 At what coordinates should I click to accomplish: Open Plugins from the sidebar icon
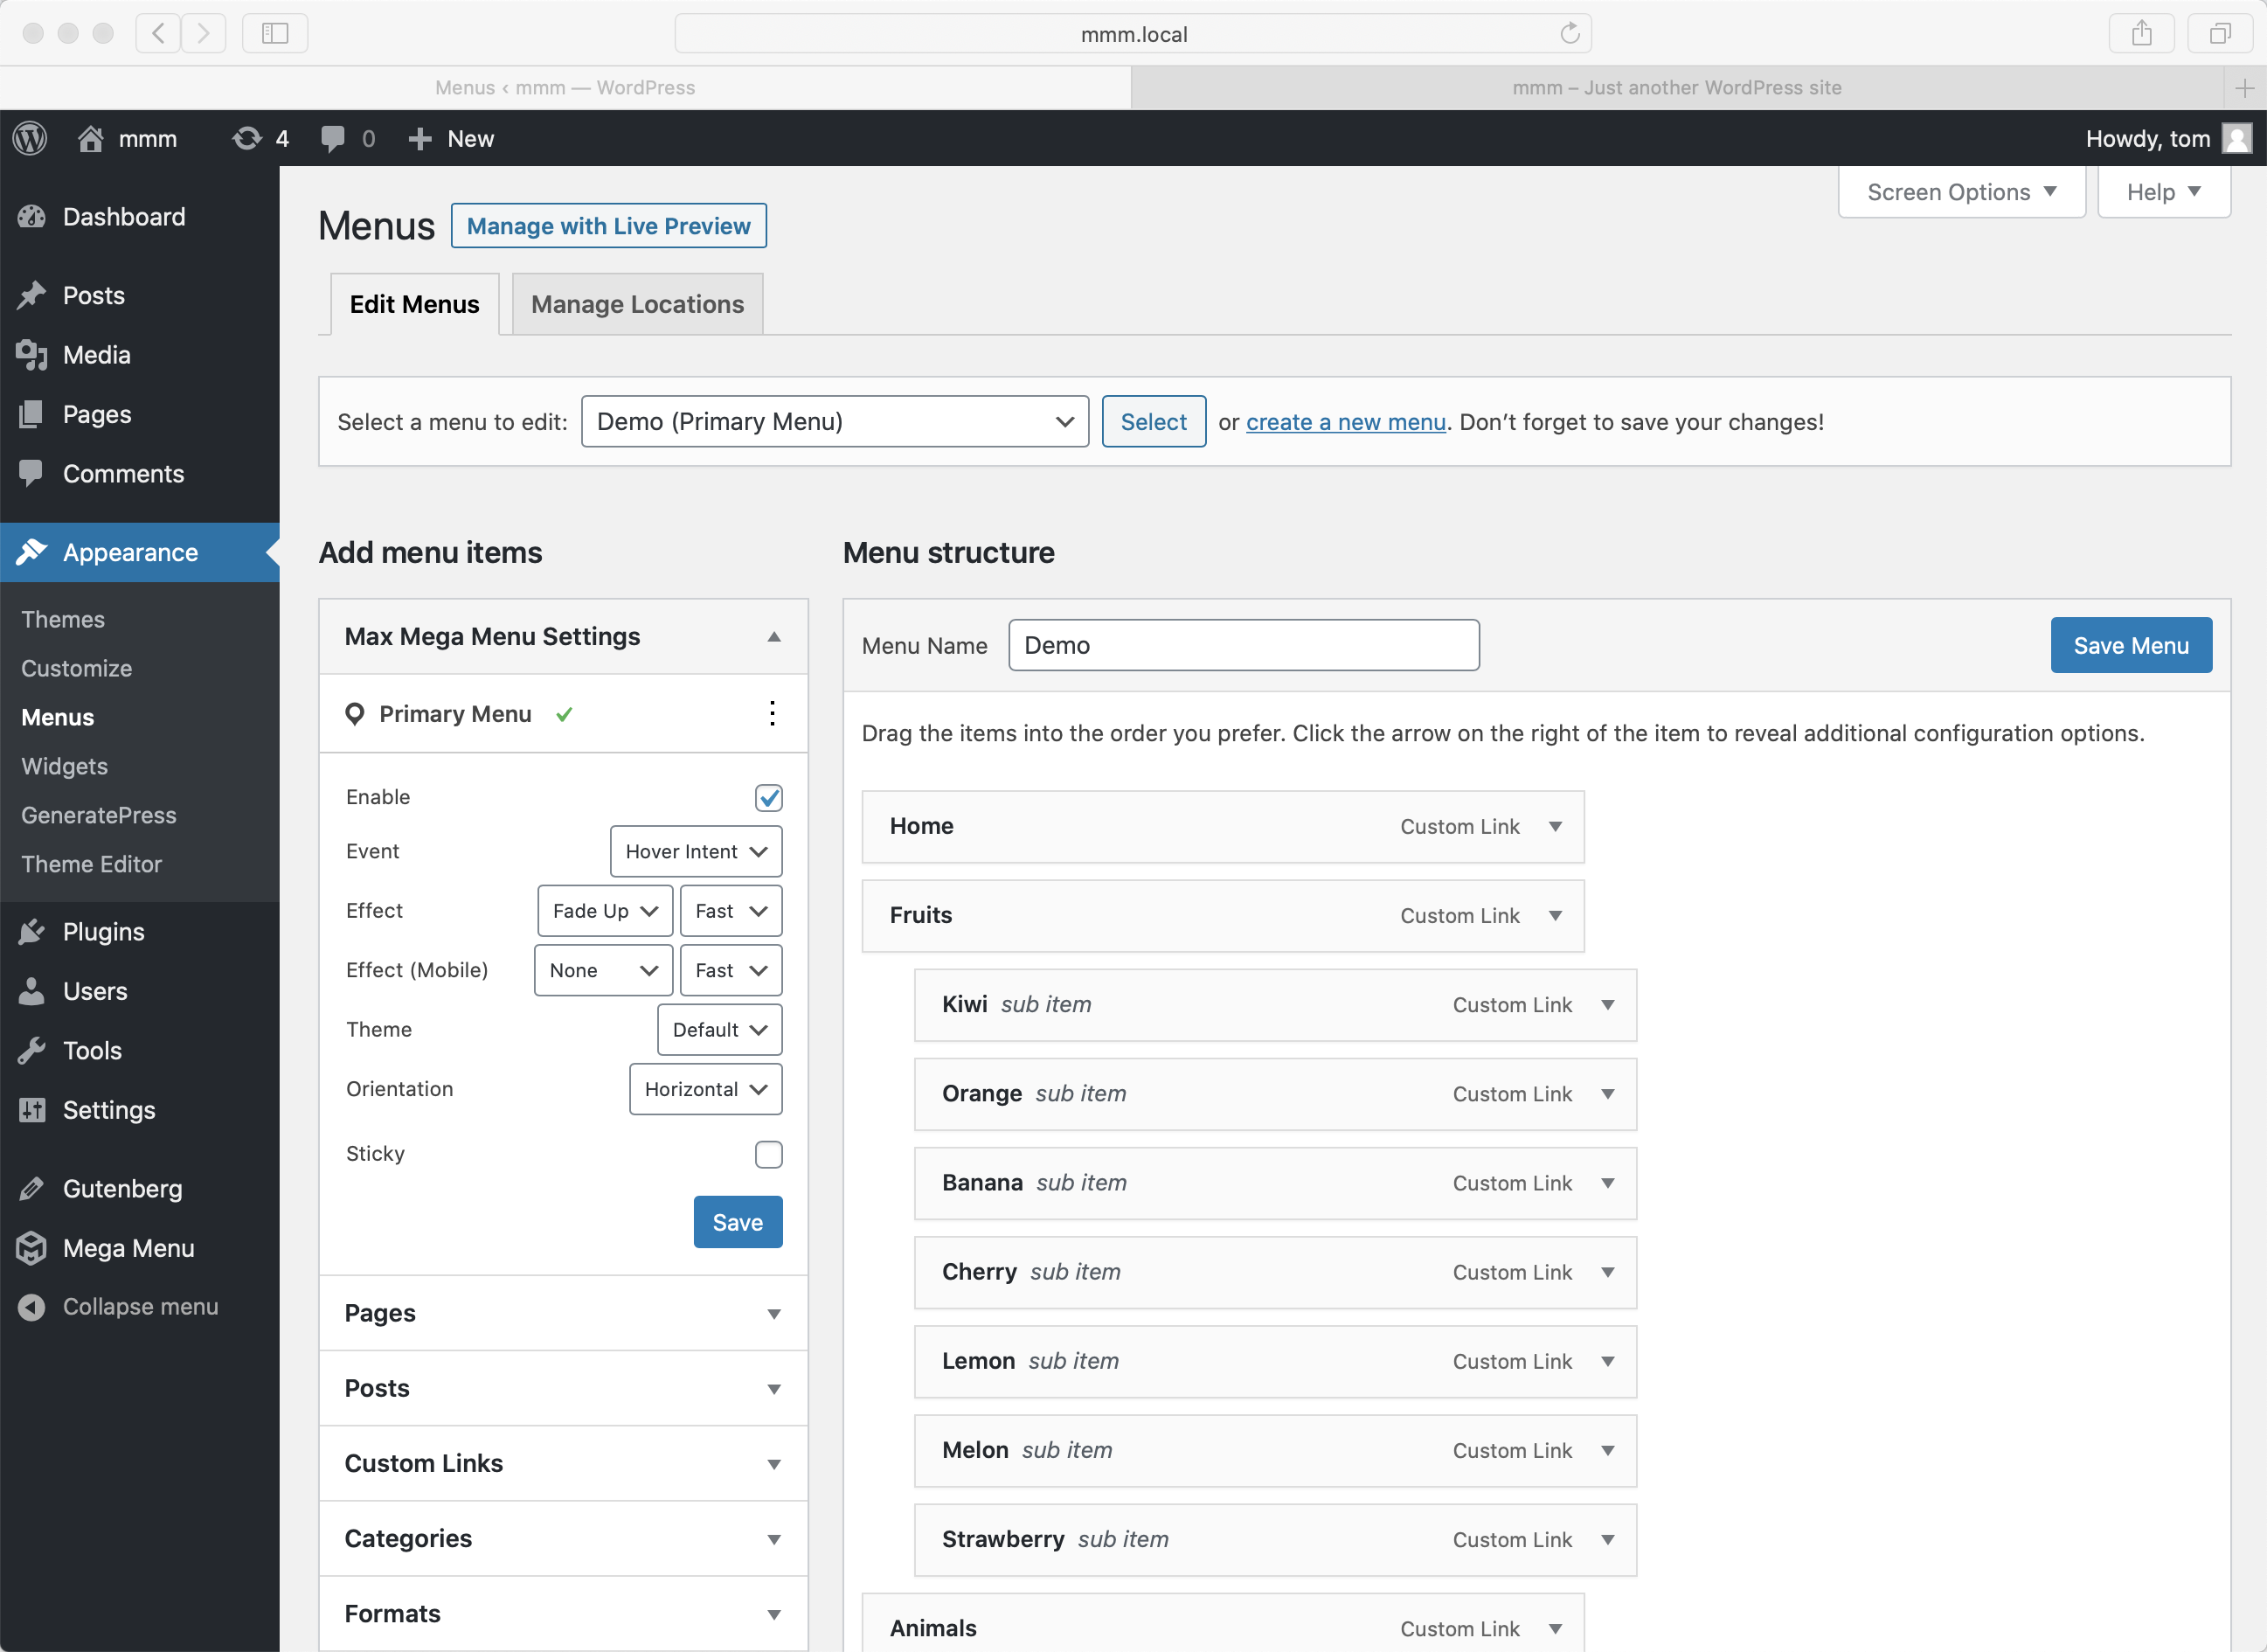click(x=32, y=932)
